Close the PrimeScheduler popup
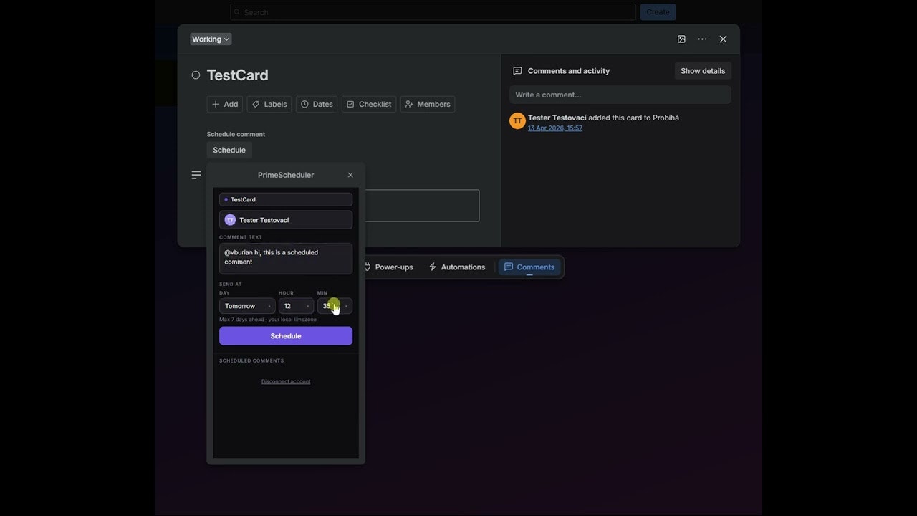 [x=350, y=175]
